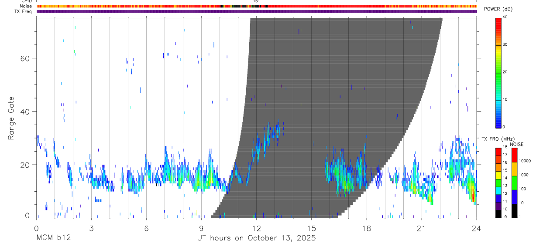Click the 20 tick on power colorbar
Screen dimensions: 536x247
click(505, 72)
